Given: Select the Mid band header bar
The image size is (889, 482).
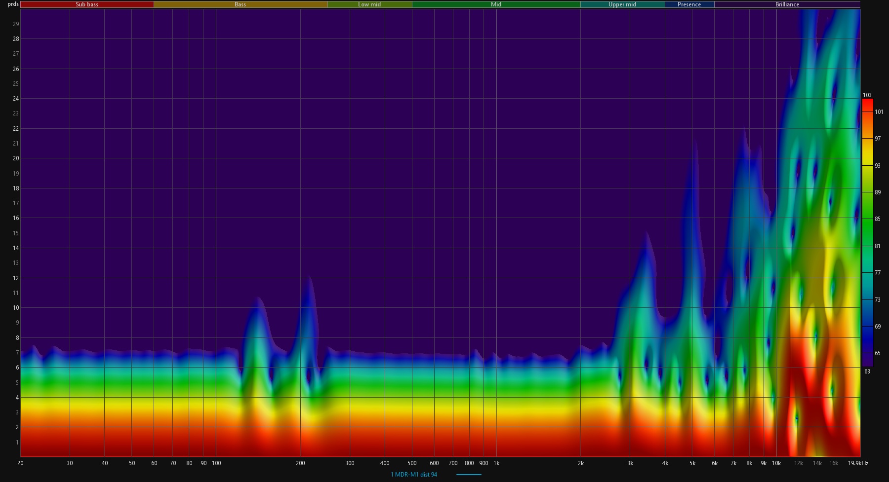Looking at the screenshot, I should tap(496, 4).
